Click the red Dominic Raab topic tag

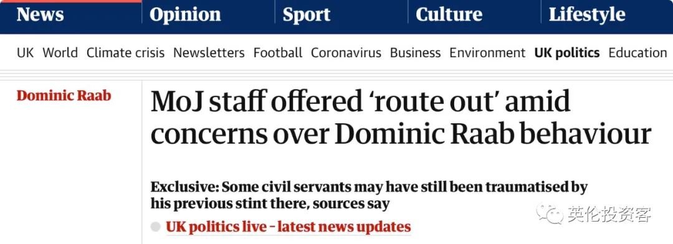pyautogui.click(x=64, y=95)
